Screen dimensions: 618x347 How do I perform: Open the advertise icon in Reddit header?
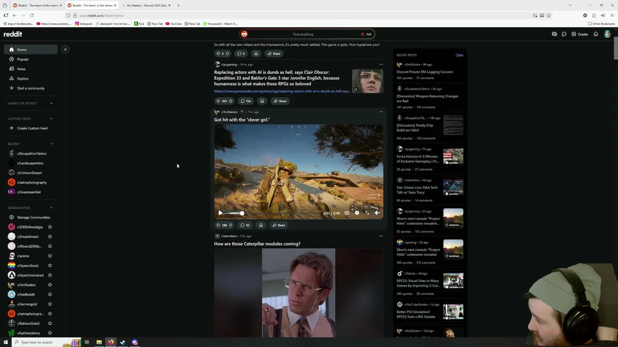tap(554, 34)
